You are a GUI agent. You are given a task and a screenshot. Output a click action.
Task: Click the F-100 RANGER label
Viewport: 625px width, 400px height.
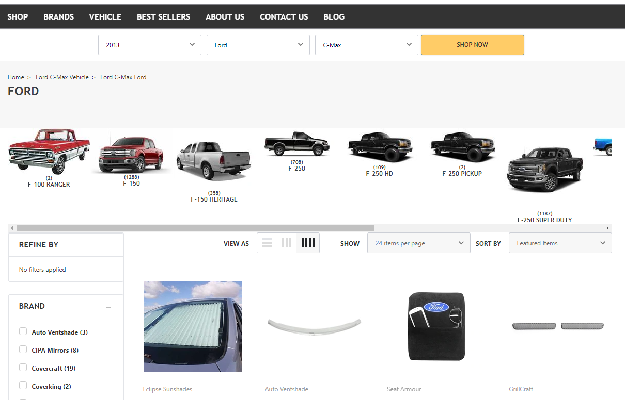pyautogui.click(x=49, y=185)
